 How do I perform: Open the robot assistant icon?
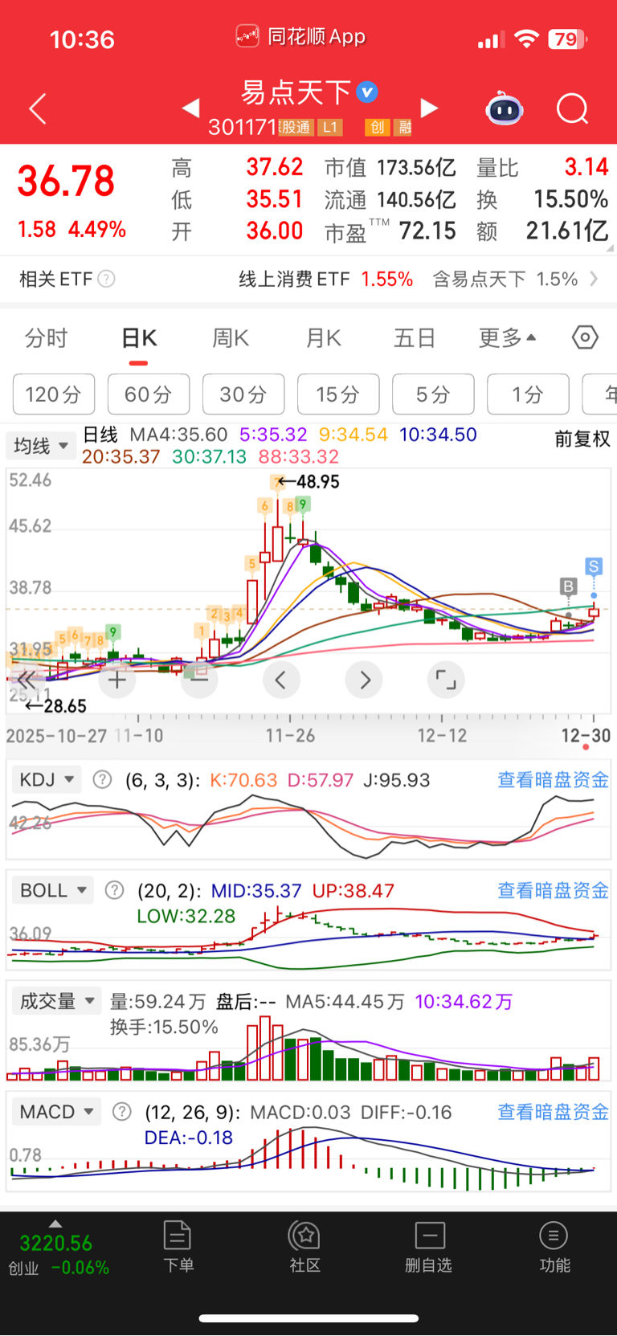505,108
